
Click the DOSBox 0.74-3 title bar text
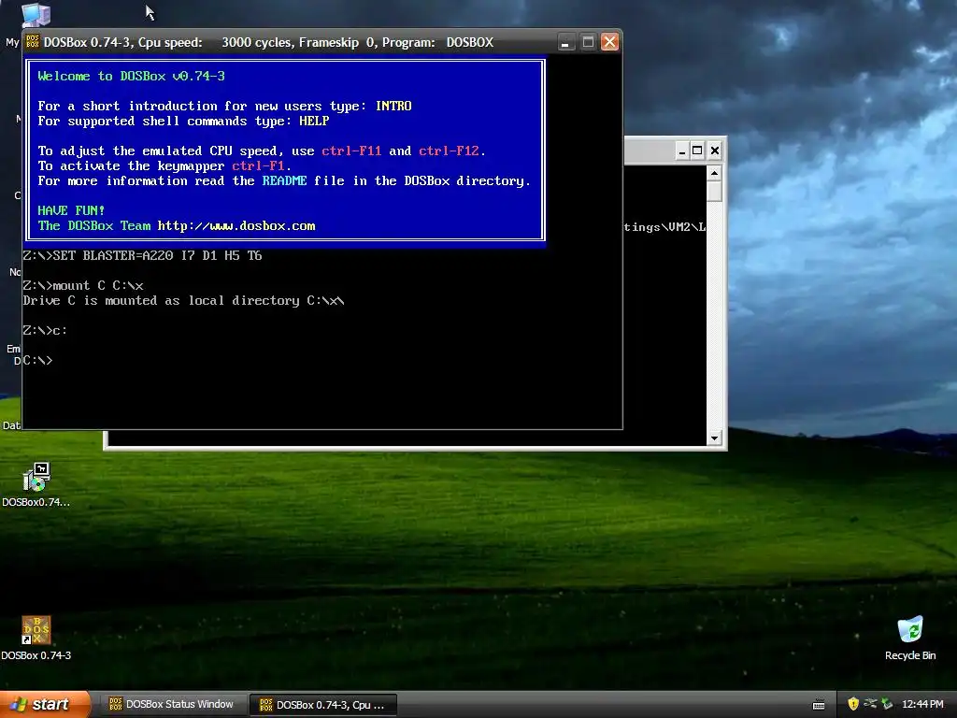point(268,42)
